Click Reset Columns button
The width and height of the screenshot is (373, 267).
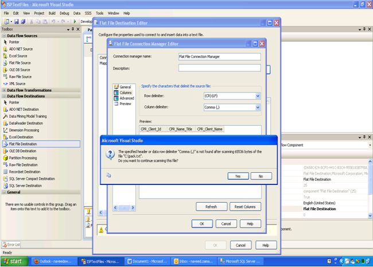[245, 207]
